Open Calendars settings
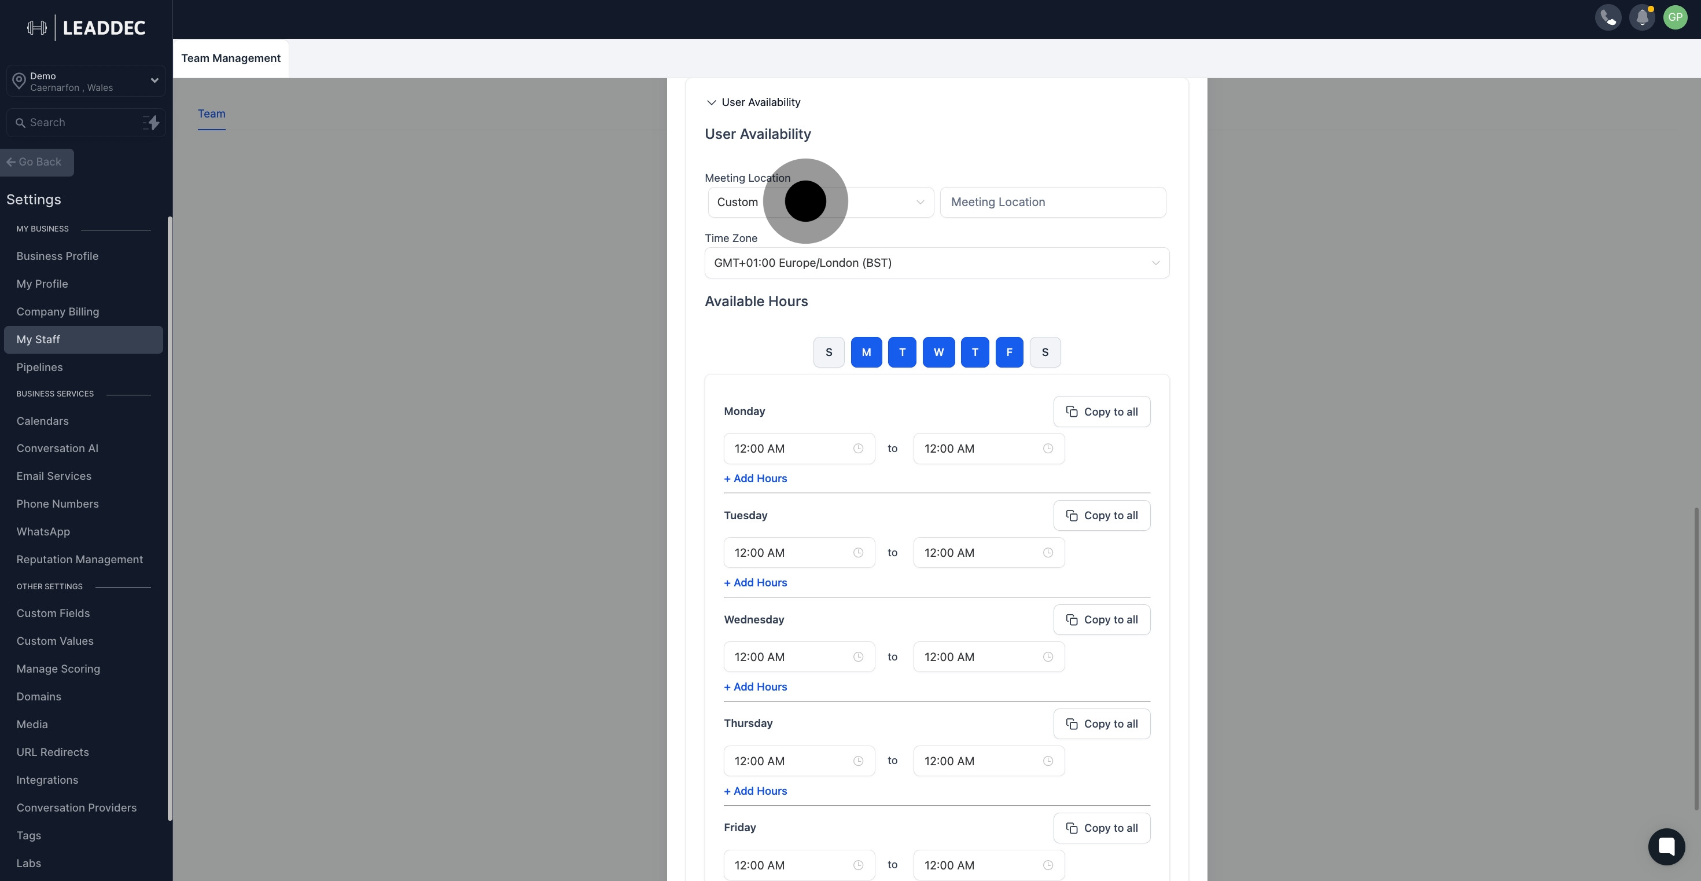The width and height of the screenshot is (1701, 881). pyautogui.click(x=42, y=421)
